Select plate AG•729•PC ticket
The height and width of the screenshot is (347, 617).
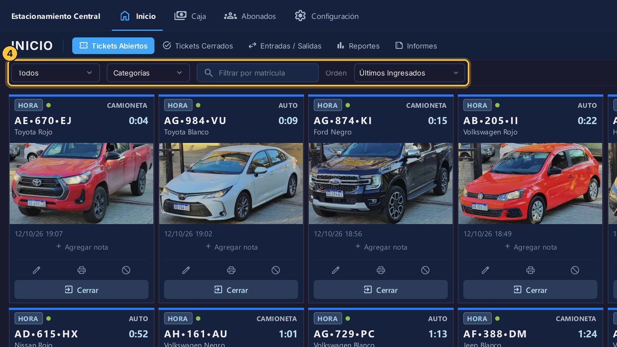pyautogui.click(x=344, y=334)
